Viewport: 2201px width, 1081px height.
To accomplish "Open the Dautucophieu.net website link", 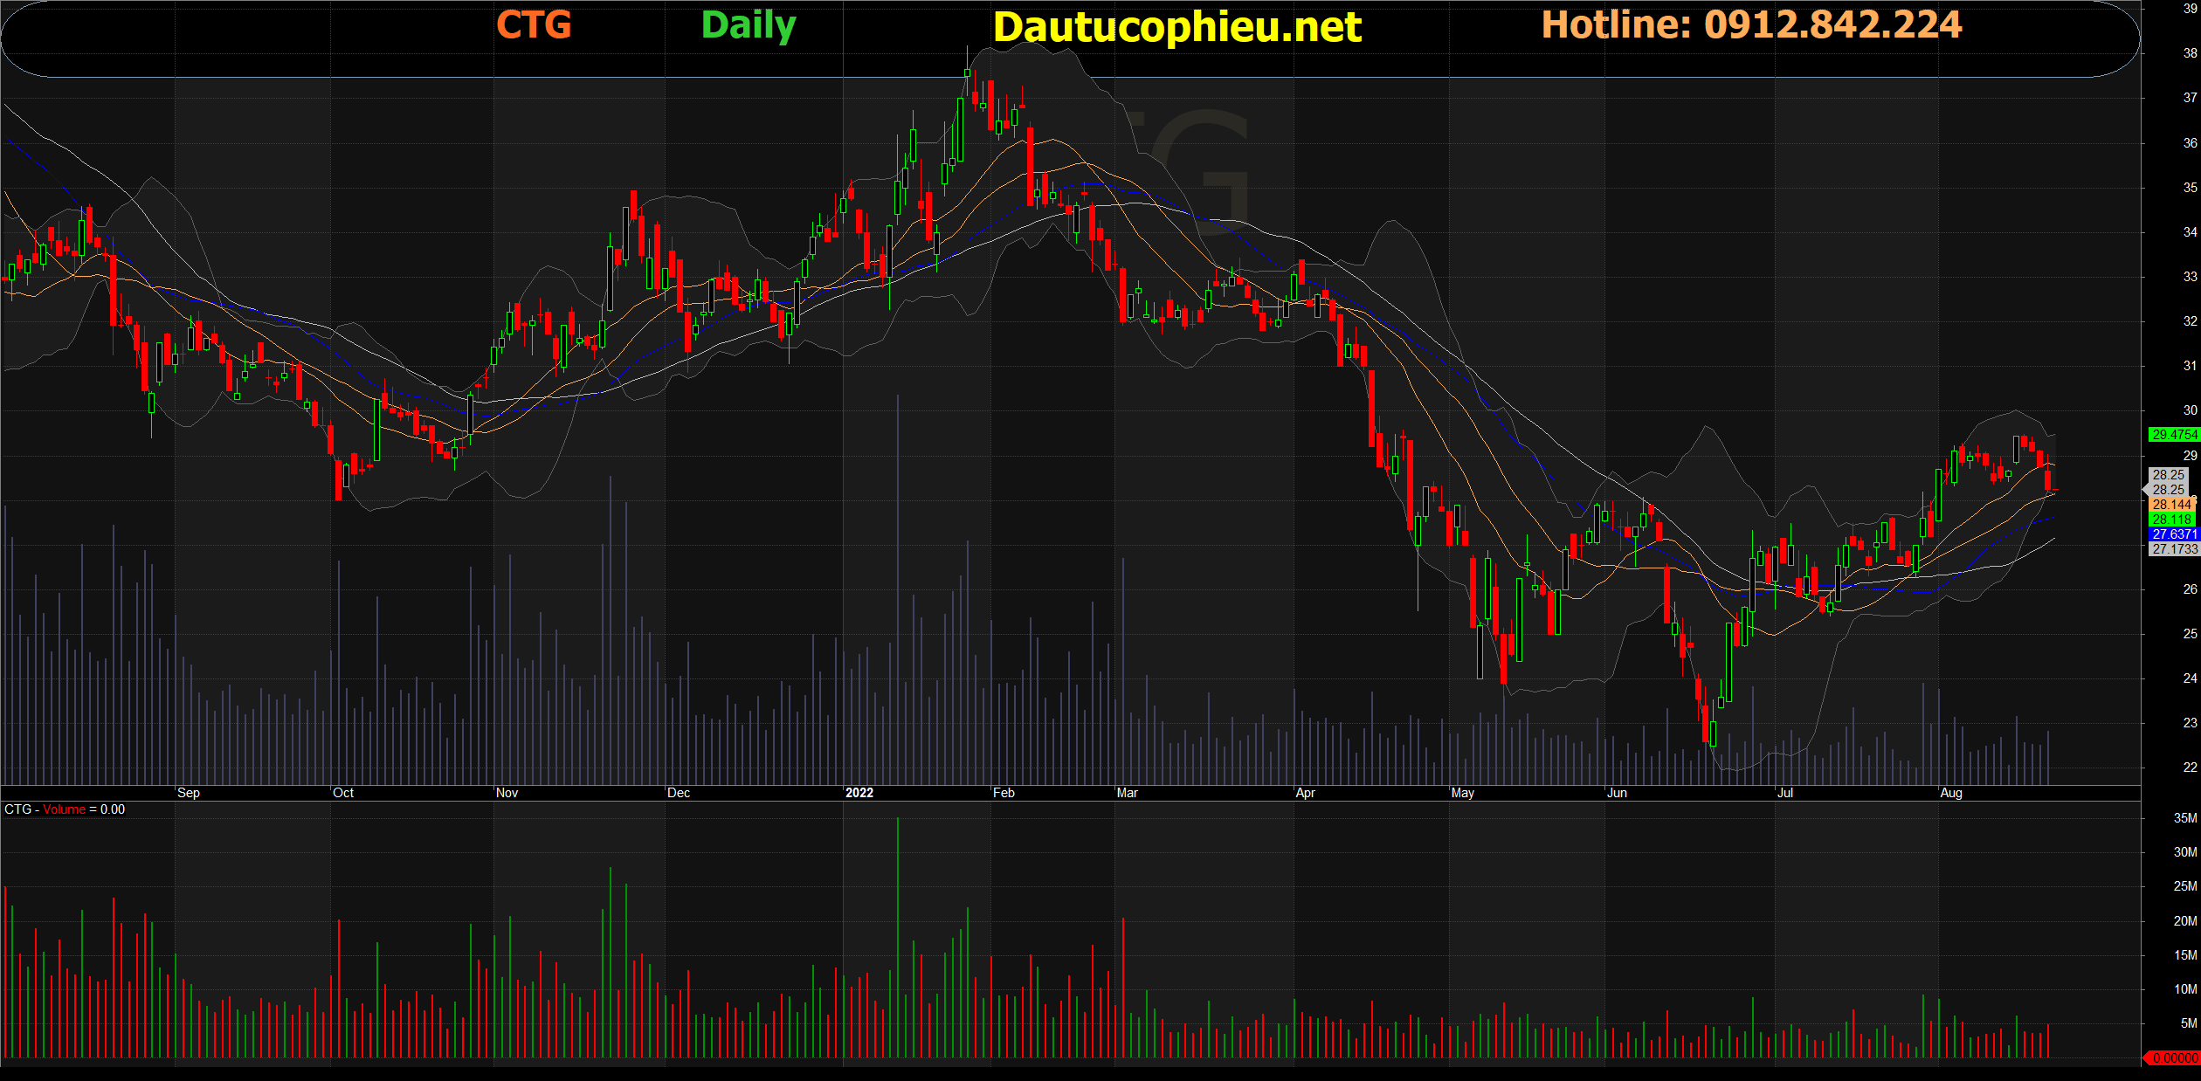I will point(1176,27).
